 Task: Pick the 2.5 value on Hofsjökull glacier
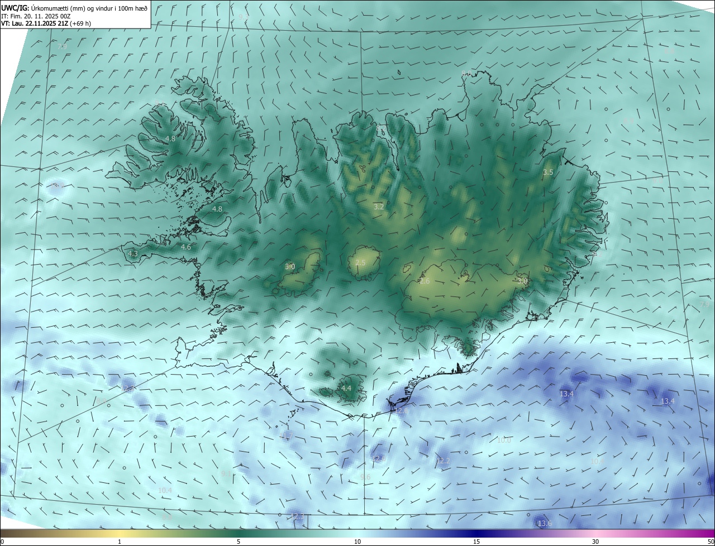tap(360, 262)
